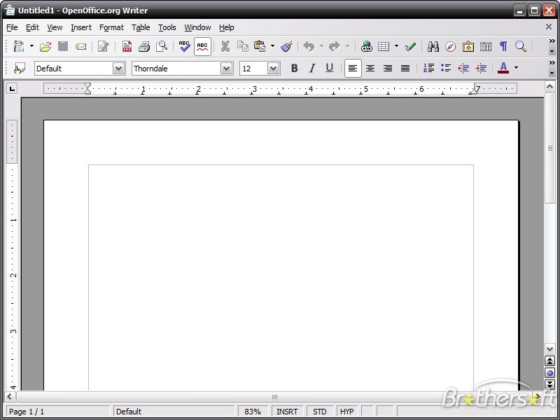
Task: Select Justified alignment
Action: pyautogui.click(x=405, y=68)
